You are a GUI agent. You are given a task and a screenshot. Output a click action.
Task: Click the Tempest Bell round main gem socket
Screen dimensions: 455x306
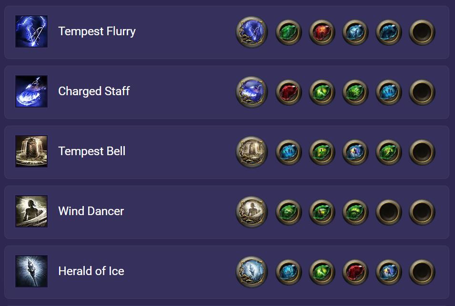[252, 152]
